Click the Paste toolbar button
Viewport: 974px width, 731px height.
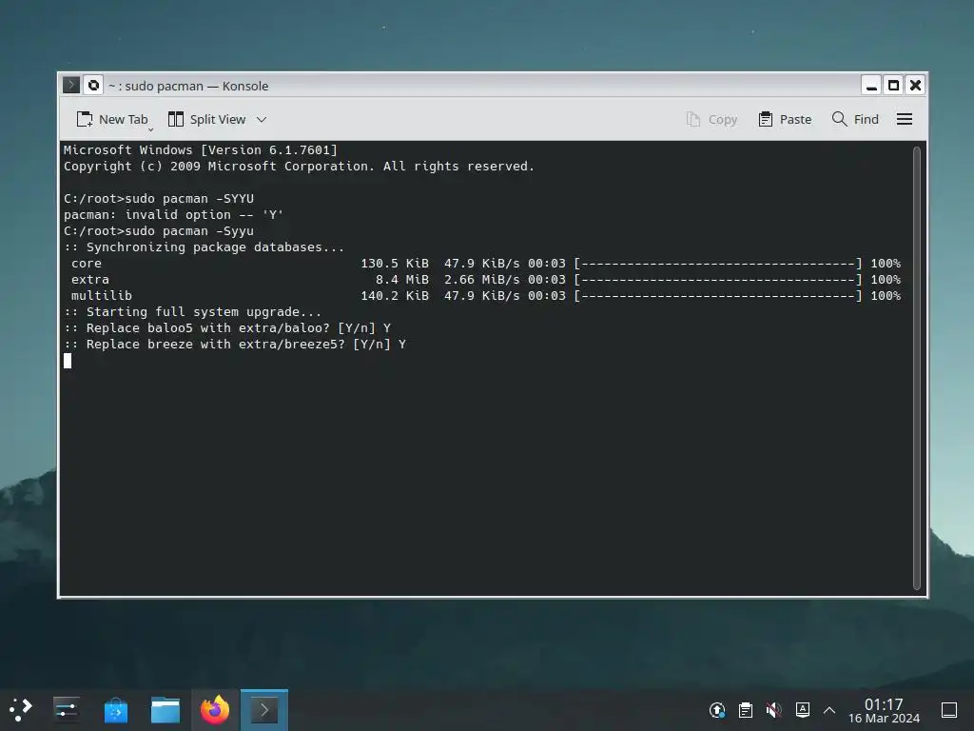[785, 119]
